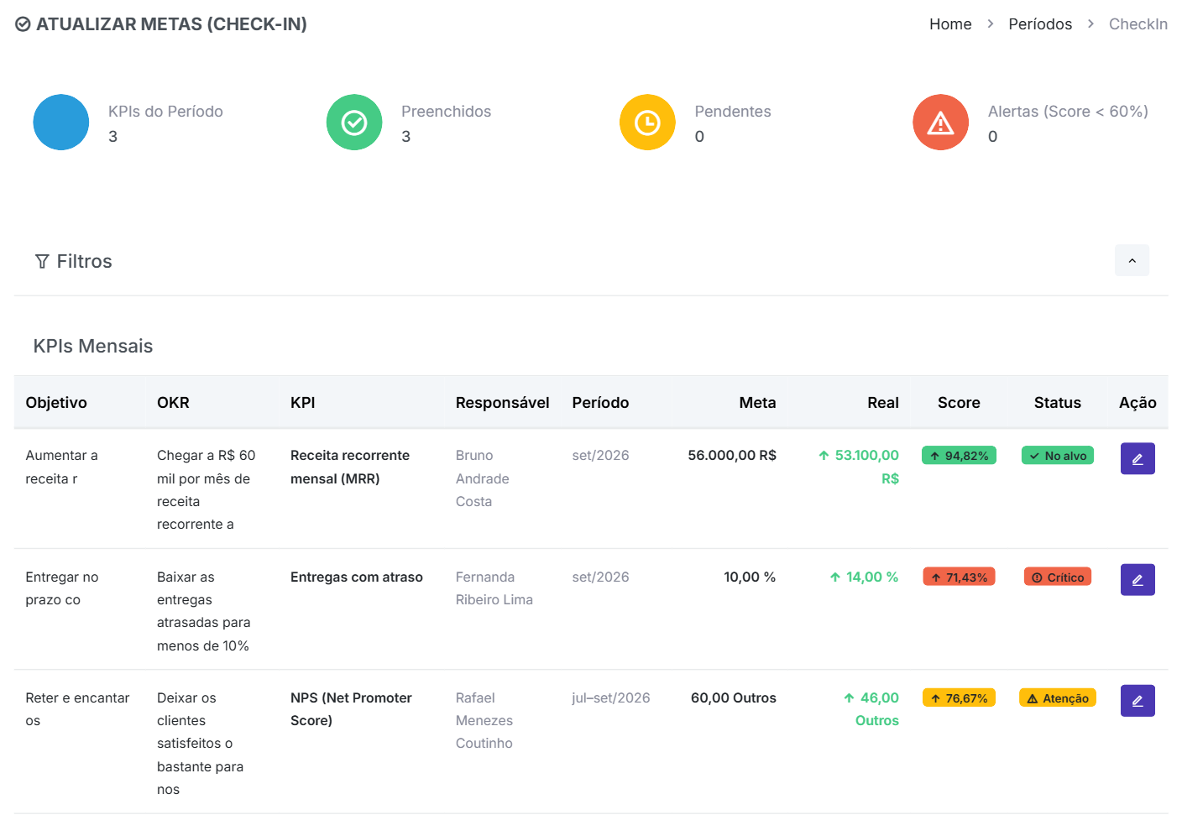1182x815 pixels.
Task: Click the green Preenchidos checkmark icon
Action: (x=354, y=123)
